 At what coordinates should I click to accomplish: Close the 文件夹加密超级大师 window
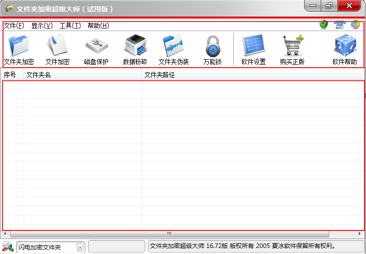[x=349, y=6]
